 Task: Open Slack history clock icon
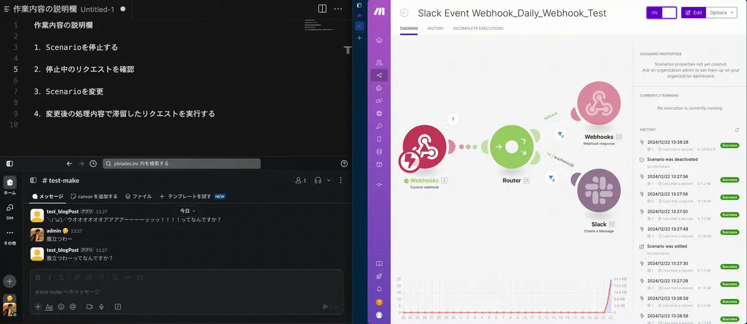(x=93, y=164)
